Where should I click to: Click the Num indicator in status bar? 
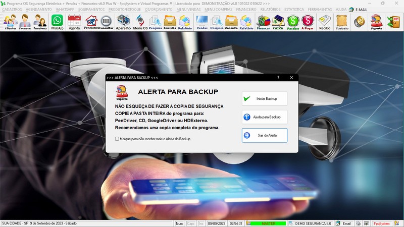[x=179, y=223]
